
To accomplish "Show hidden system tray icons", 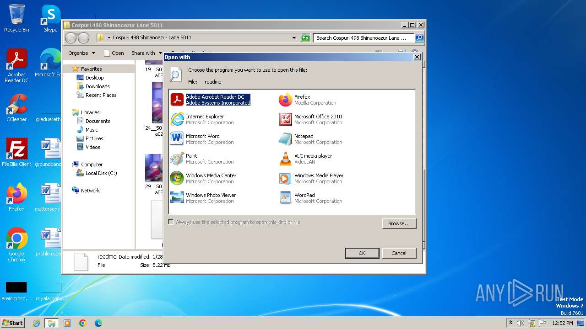I will click(510, 323).
